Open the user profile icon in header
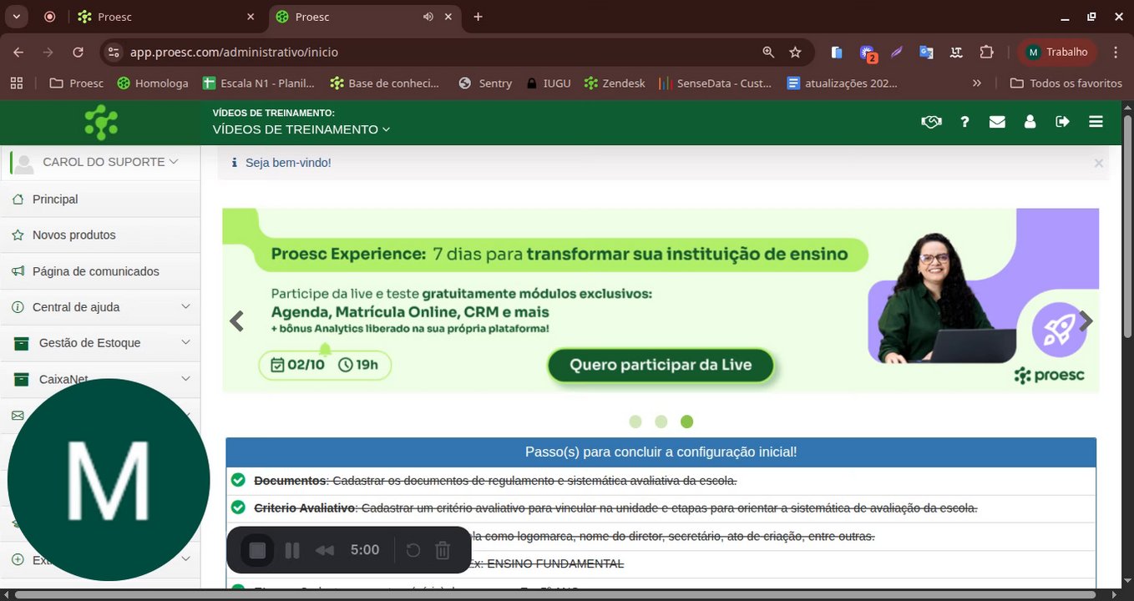This screenshot has width=1134, height=601. pos(1030,122)
